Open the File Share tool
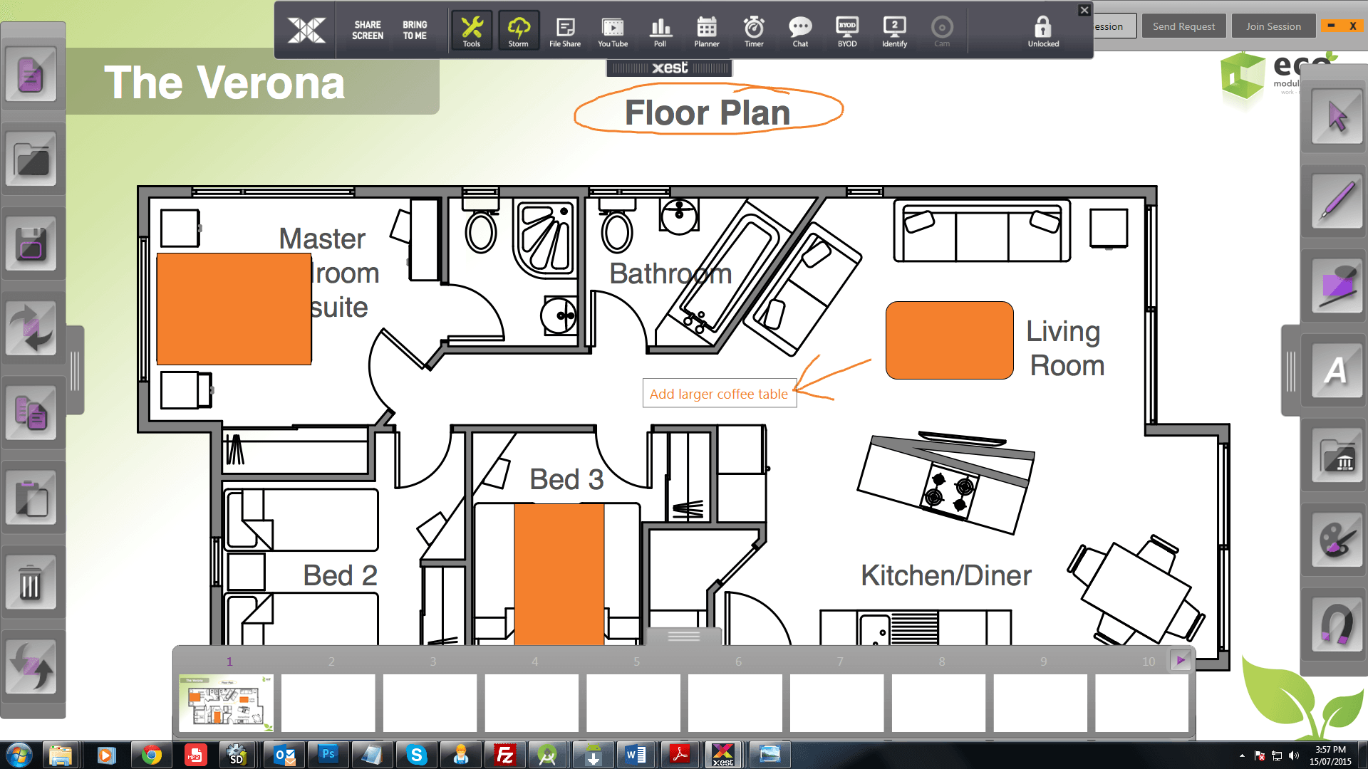Screen dimensions: 1368x769 tap(565, 28)
